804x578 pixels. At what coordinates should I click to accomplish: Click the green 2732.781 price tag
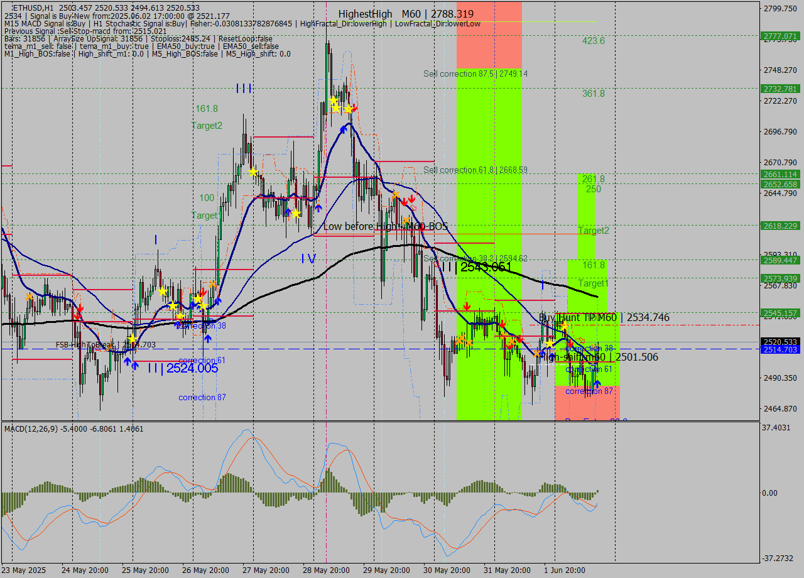(780, 89)
